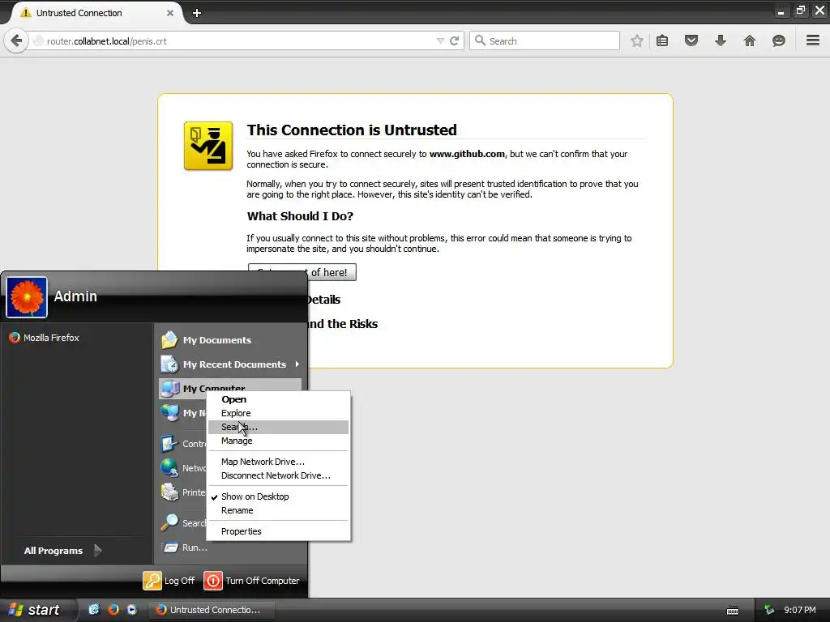Viewport: 830px width, 622px height.
Task: Open Network Connections globe icon
Action: 170,467
